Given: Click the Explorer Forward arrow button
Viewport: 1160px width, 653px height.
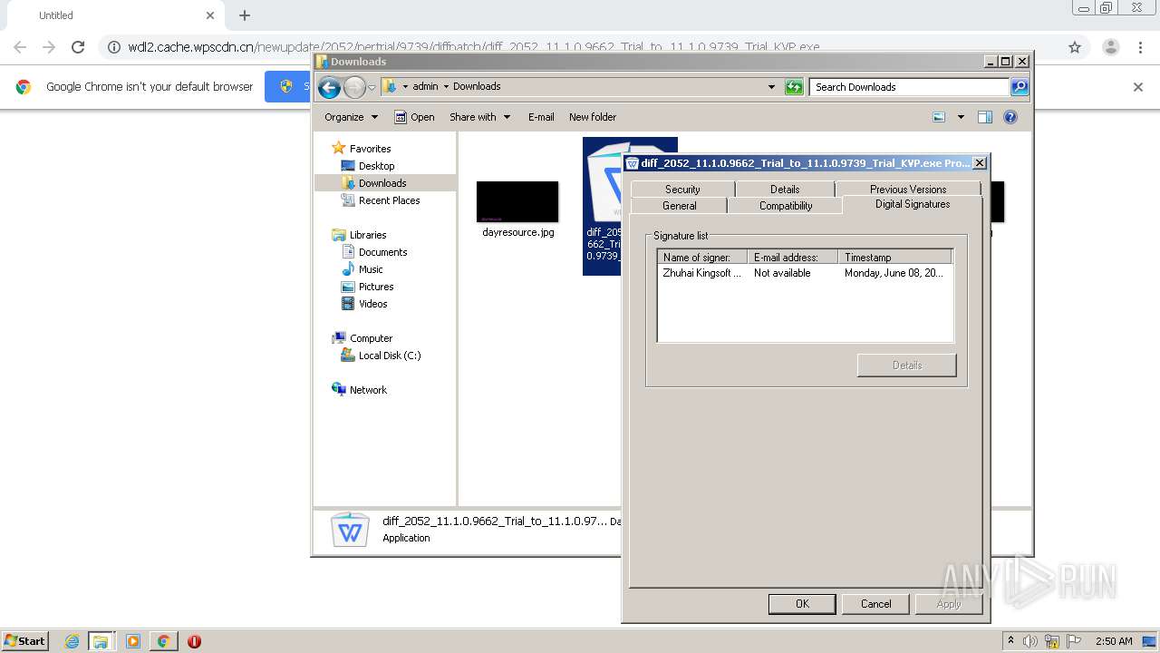Looking at the screenshot, I should click(354, 87).
